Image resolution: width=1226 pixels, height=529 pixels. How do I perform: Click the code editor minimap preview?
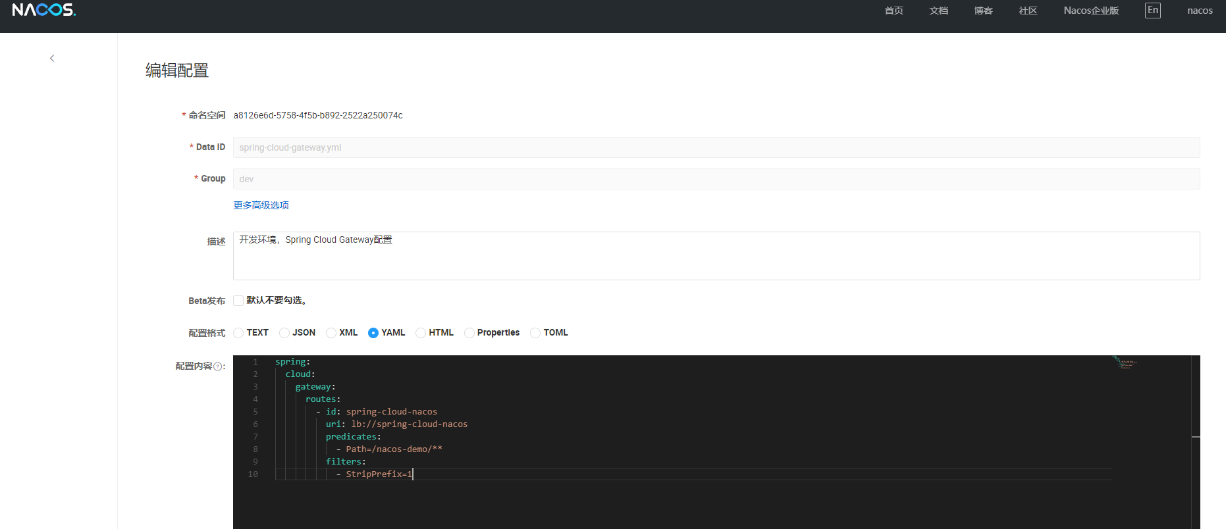point(1125,363)
